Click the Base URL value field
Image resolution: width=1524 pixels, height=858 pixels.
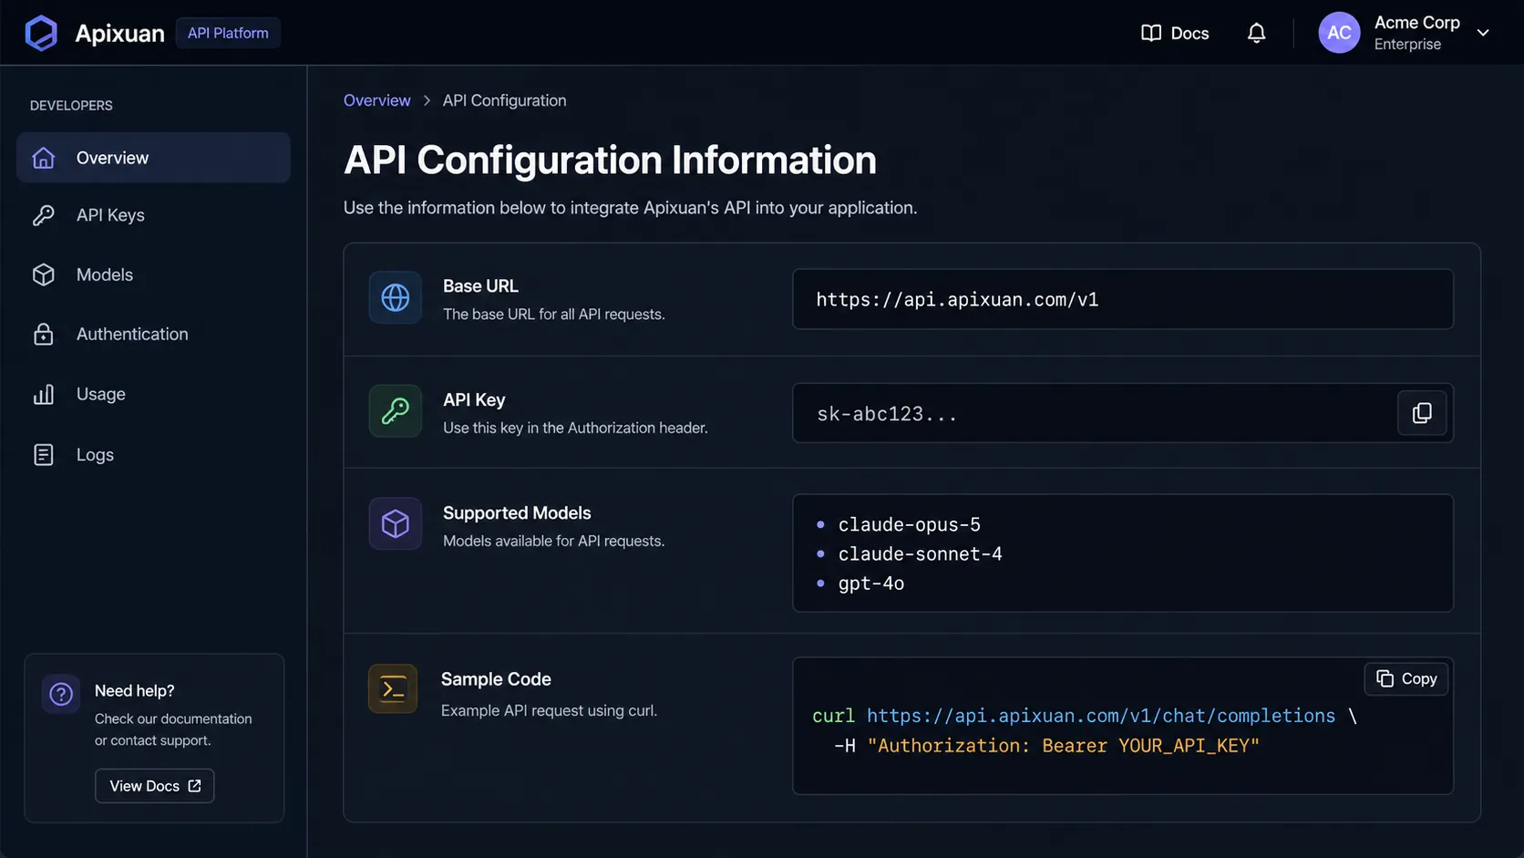coord(1123,299)
